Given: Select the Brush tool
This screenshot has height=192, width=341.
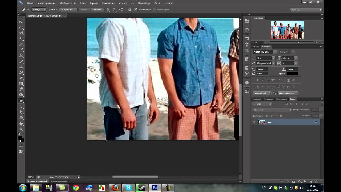Looking at the screenshot, I should coord(21,61).
